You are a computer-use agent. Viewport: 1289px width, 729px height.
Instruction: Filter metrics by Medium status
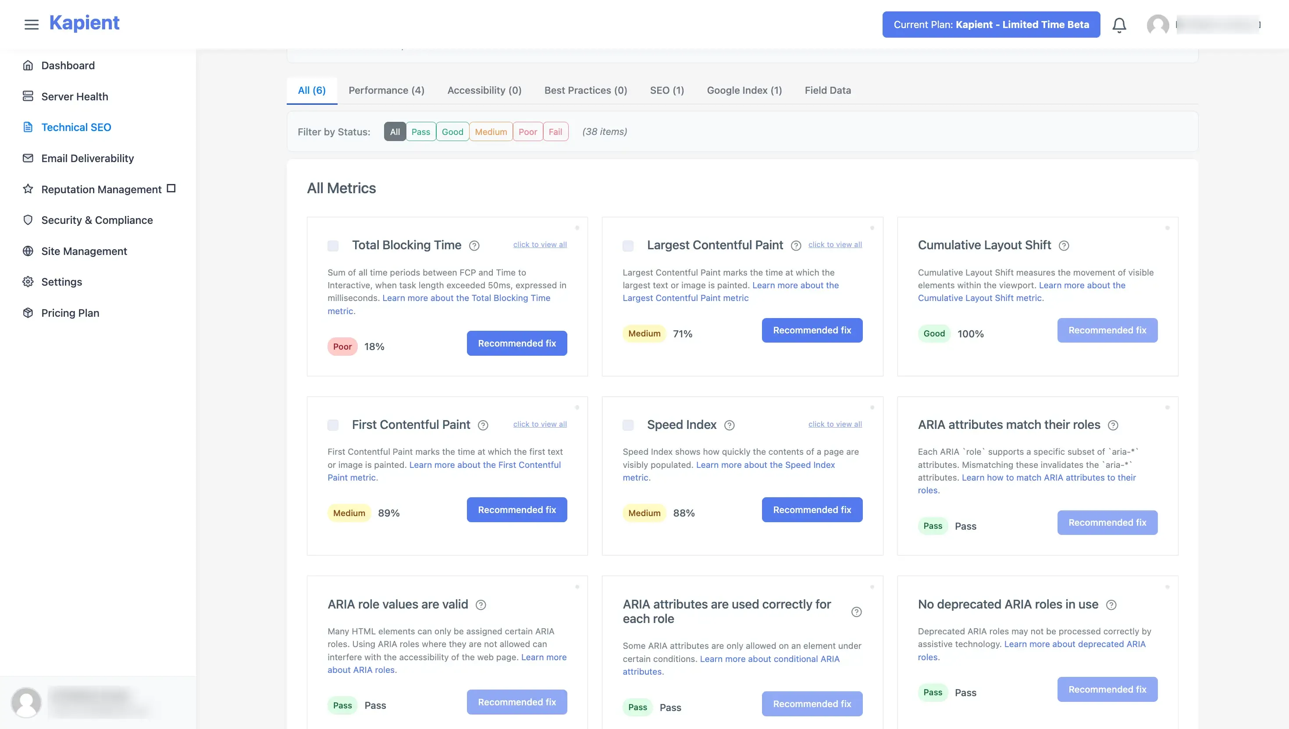[x=491, y=132]
